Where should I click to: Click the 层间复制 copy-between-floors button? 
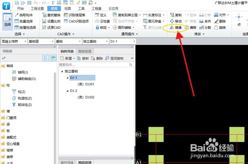point(116,58)
